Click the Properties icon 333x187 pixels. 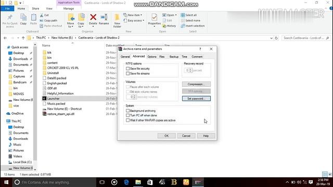(x=155, y=17)
